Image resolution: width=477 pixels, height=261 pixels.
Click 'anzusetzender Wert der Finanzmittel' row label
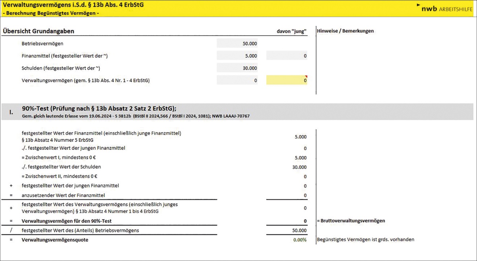point(63,195)
